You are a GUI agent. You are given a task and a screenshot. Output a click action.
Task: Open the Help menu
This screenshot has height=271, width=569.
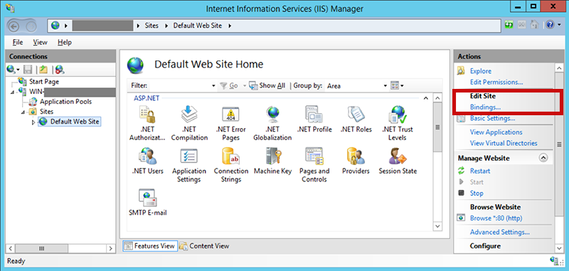click(65, 42)
